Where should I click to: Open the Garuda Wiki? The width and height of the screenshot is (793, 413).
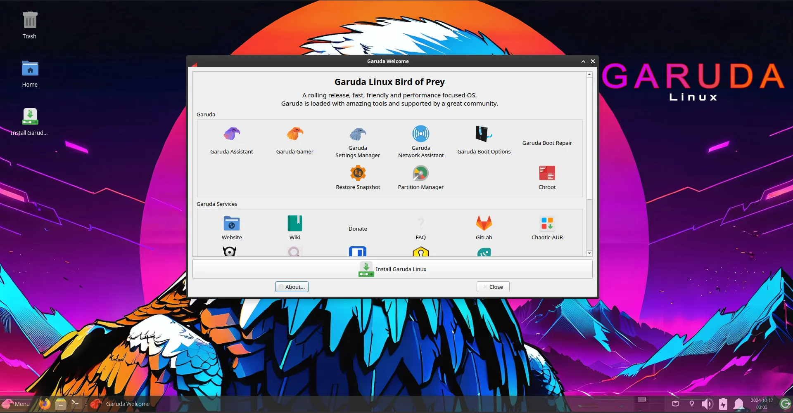click(x=294, y=228)
